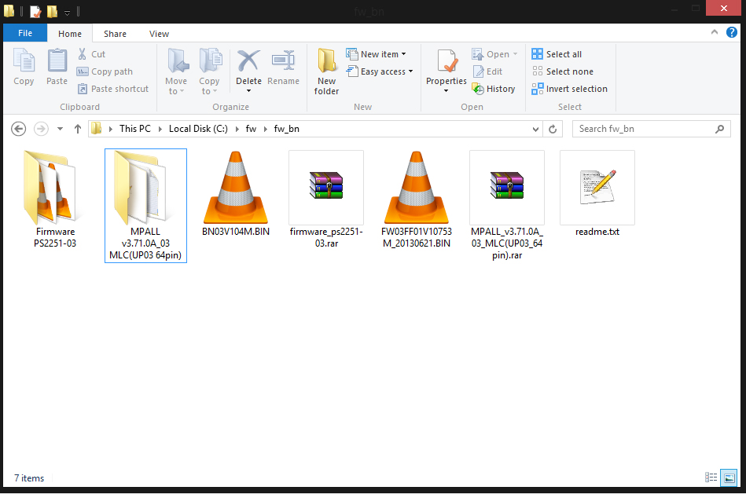Go back with the left arrow button

(19, 129)
